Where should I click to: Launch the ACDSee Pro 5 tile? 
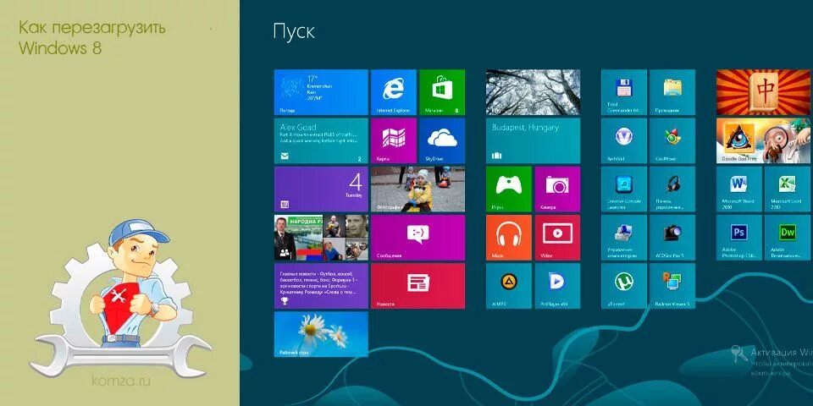tap(672, 238)
